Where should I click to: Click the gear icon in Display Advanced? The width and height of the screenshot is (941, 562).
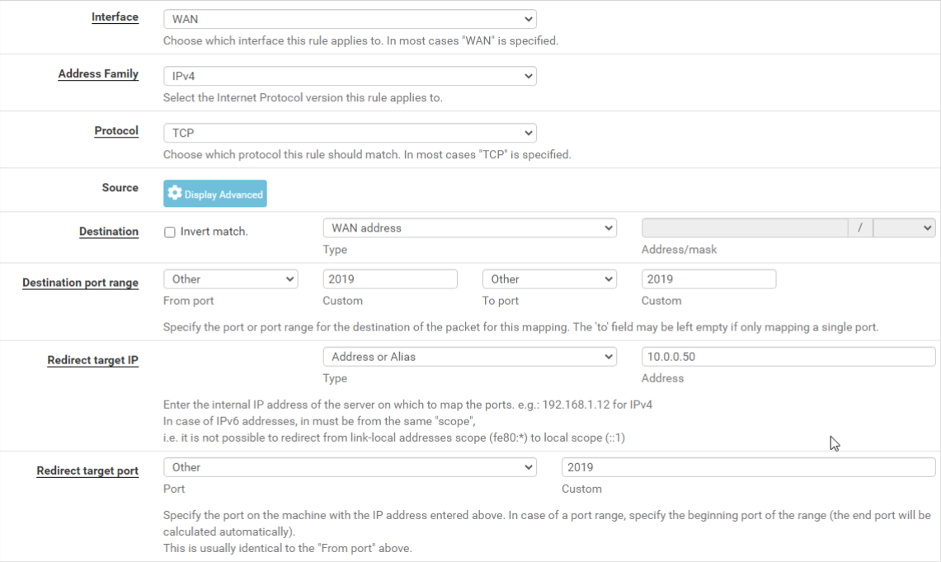coord(174,194)
